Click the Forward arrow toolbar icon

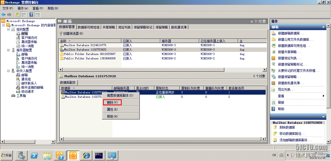9,15
